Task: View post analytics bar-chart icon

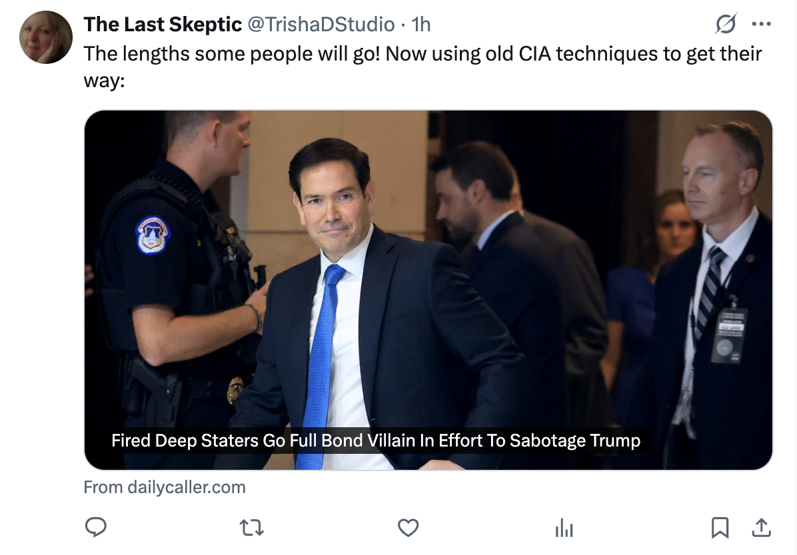Action: 564,529
